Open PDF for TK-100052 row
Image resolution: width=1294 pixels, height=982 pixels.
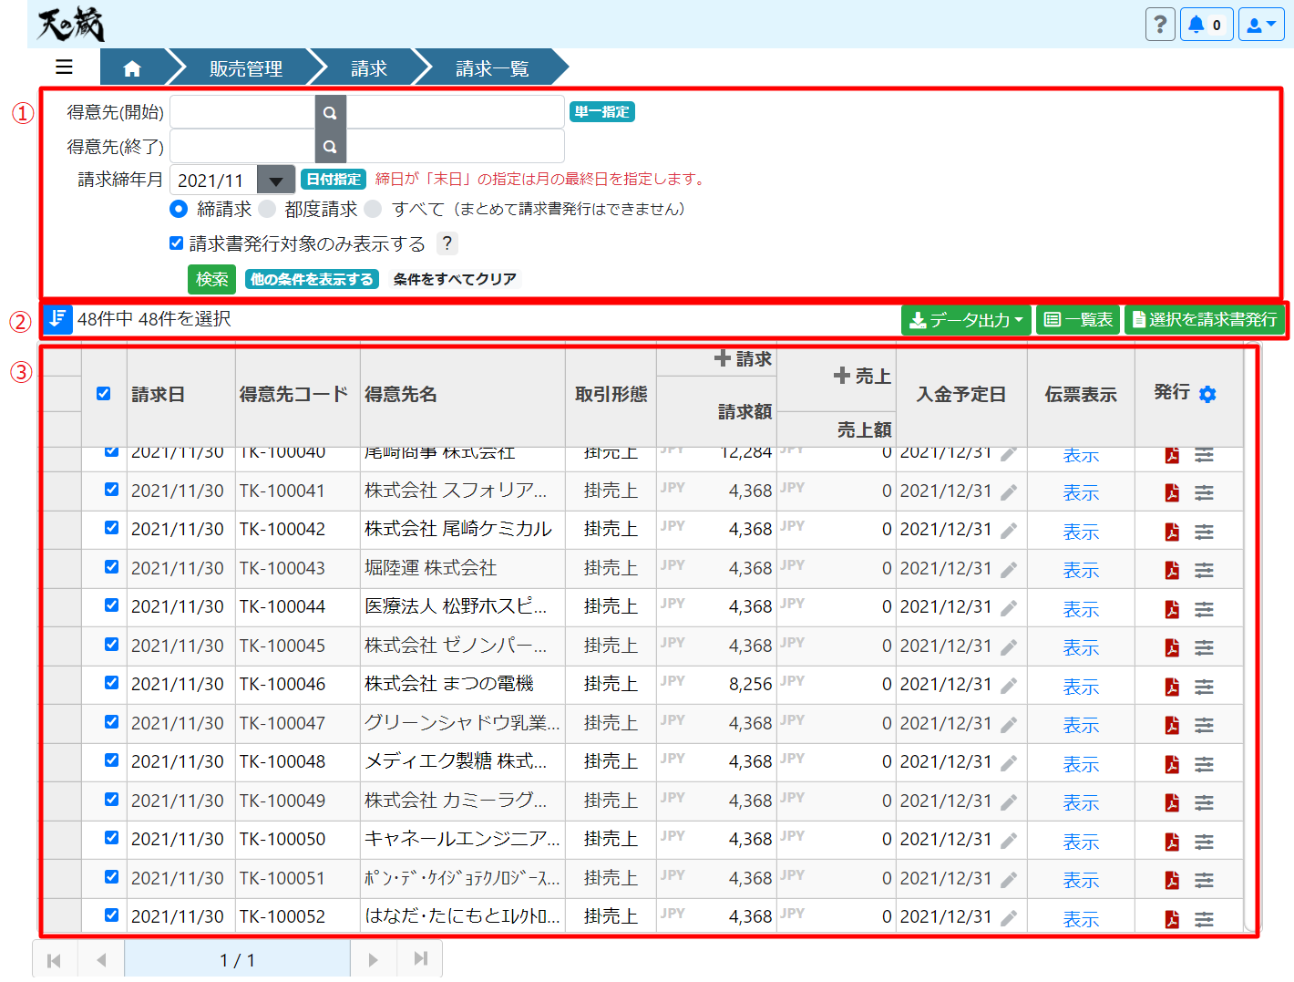1172,919
